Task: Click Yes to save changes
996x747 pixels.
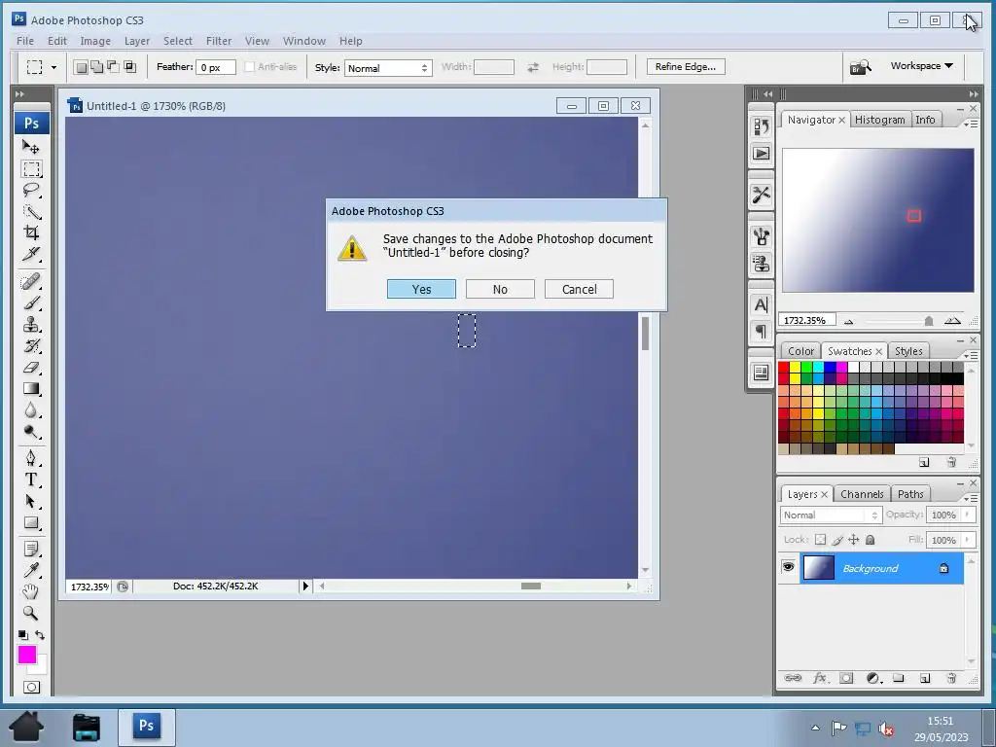Action: [x=421, y=289]
